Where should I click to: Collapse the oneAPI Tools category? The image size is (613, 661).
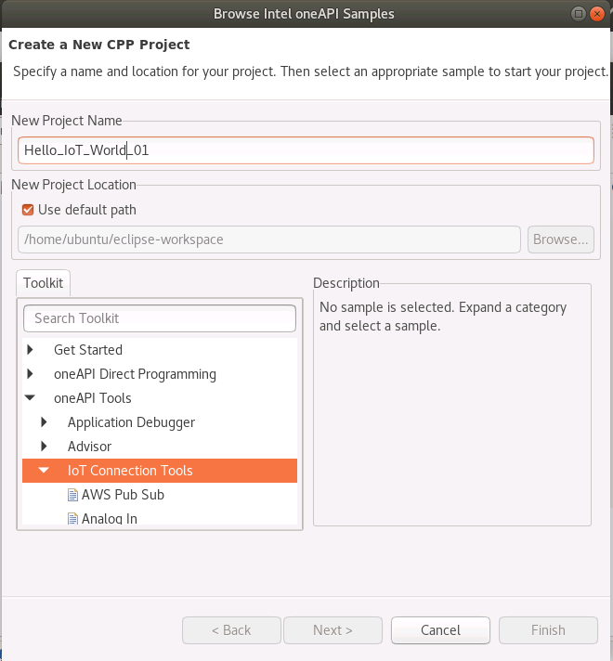point(31,398)
